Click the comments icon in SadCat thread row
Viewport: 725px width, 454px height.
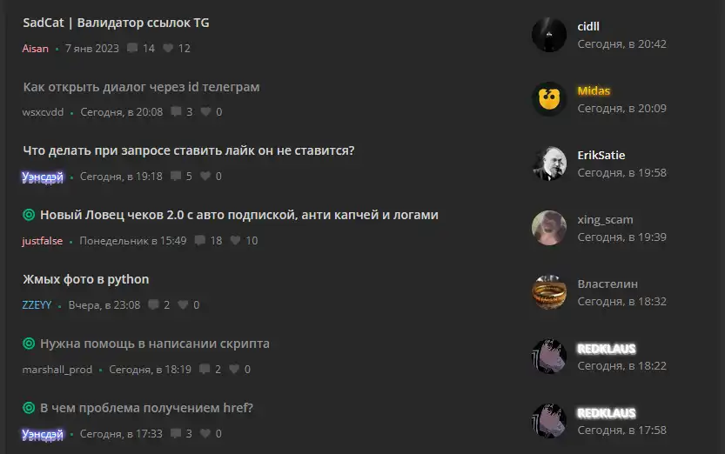[132, 48]
